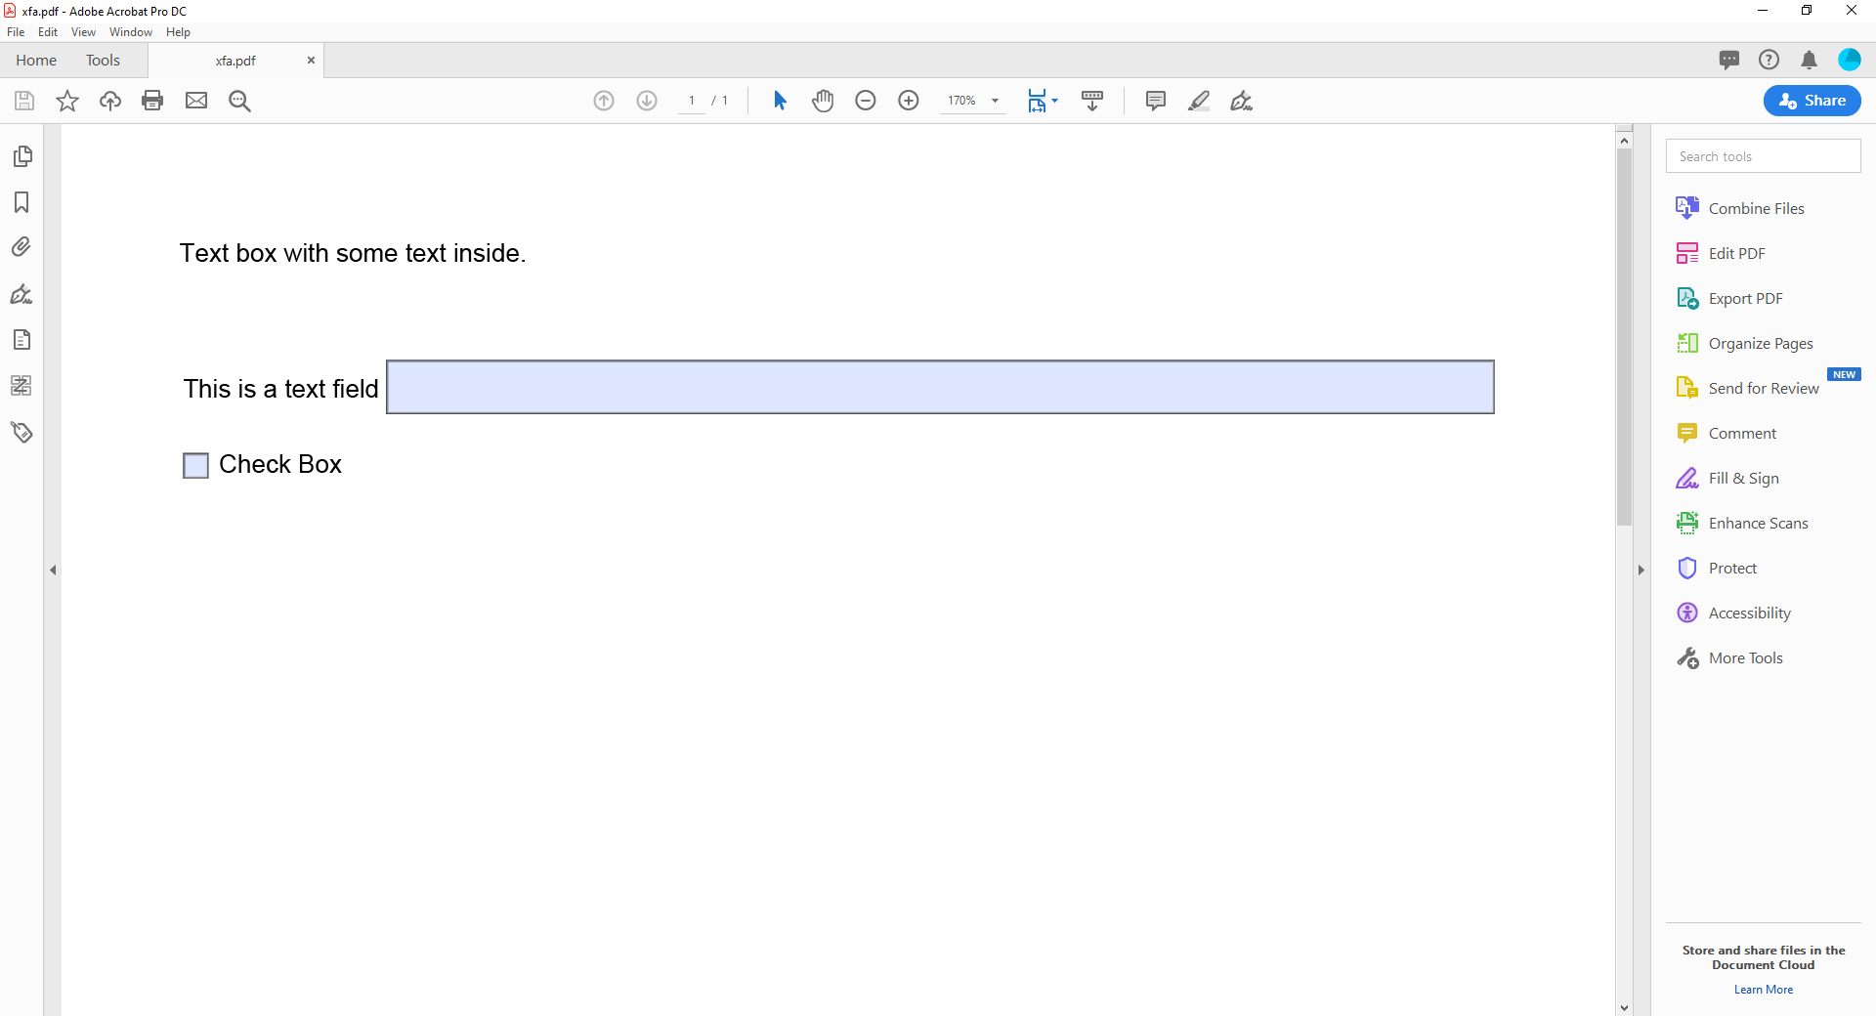The height and width of the screenshot is (1016, 1876).
Task: Switch to the Tools tab
Action: 103,61
